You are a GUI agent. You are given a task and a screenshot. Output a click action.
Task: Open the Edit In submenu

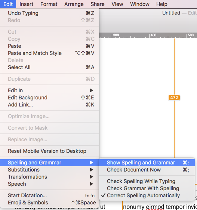[x=49, y=90]
